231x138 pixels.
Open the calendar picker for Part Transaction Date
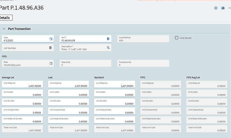[x=51, y=39]
